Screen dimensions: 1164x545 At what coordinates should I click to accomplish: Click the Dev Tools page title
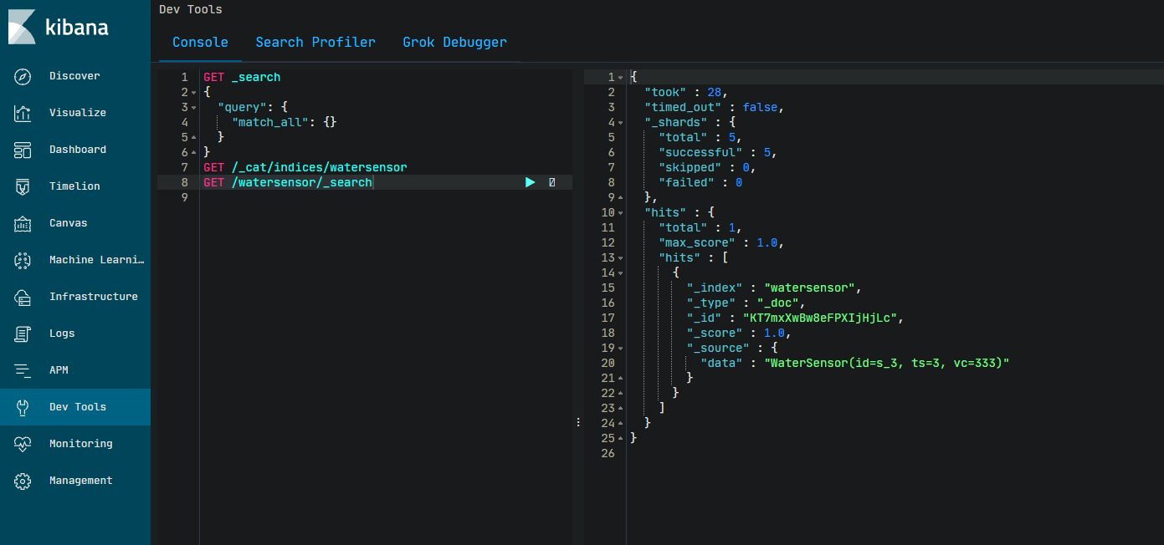(x=191, y=9)
